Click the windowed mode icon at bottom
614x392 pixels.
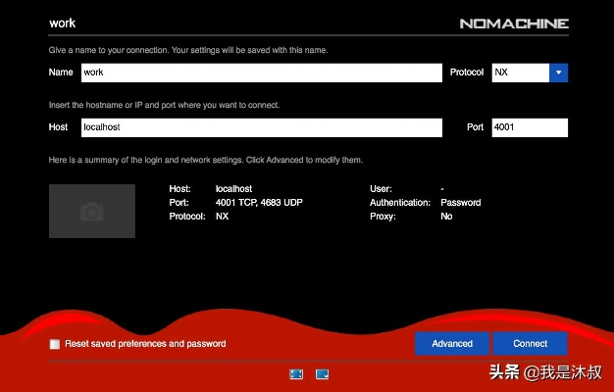coord(323,374)
